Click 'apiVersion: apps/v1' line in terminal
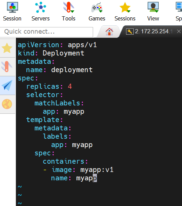Screen dimensions: 182x206 click(x=57, y=45)
